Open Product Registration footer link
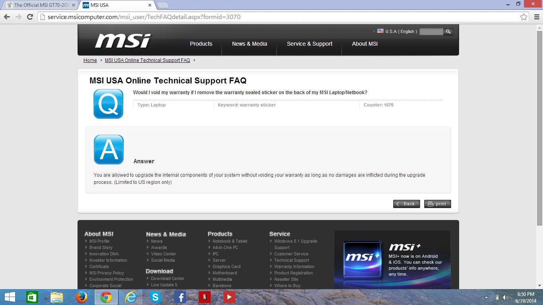This screenshot has height=305, width=543. tap(293, 273)
